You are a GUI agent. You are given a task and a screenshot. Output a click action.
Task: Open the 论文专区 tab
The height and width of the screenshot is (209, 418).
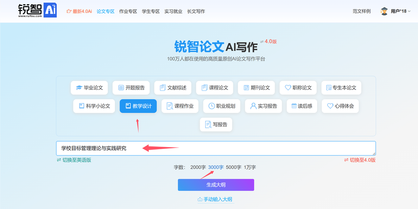coord(106,11)
